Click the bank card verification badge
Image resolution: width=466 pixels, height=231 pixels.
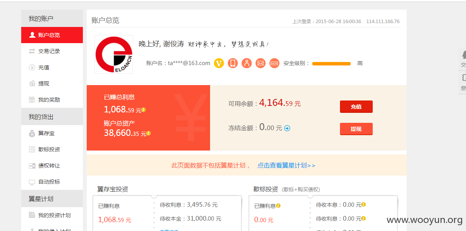point(274,63)
